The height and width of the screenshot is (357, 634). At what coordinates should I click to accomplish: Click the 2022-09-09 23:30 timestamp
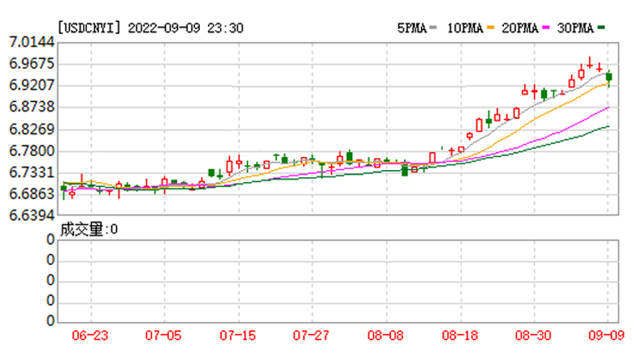click(185, 28)
